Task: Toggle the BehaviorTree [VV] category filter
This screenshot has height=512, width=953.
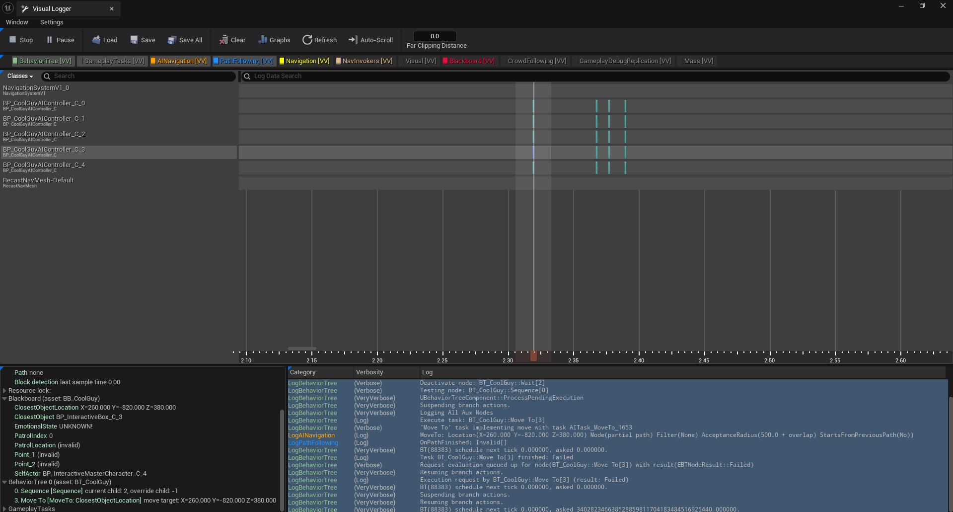Action: pyautogui.click(x=43, y=61)
